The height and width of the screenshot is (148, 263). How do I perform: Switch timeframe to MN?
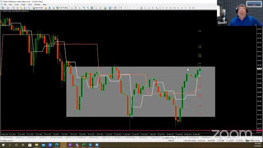click(x=194, y=8)
